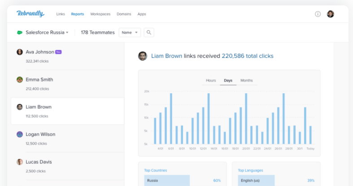The image size is (353, 186).
Task: Go to Apps in top navigation
Action: (x=142, y=14)
